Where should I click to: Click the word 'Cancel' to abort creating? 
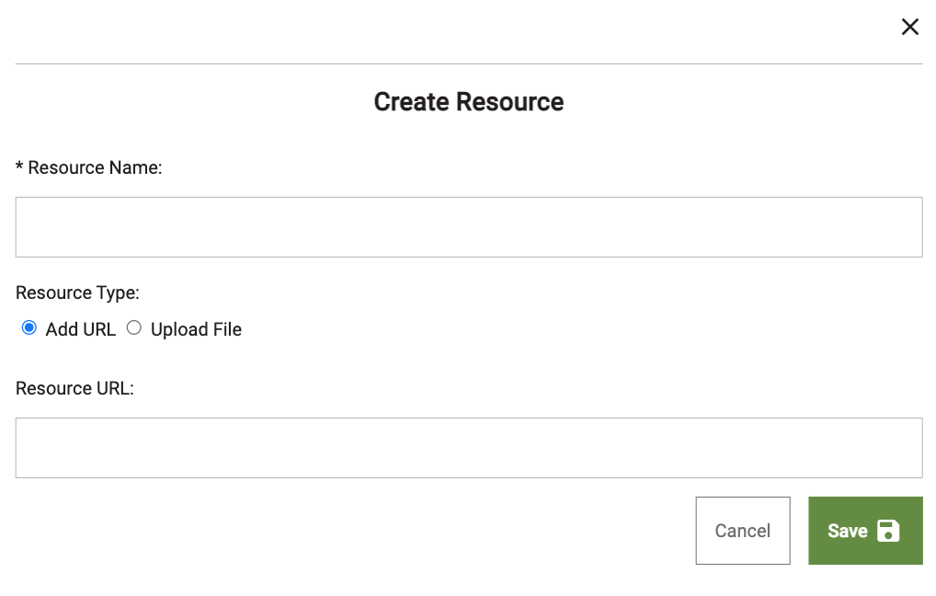(x=742, y=531)
